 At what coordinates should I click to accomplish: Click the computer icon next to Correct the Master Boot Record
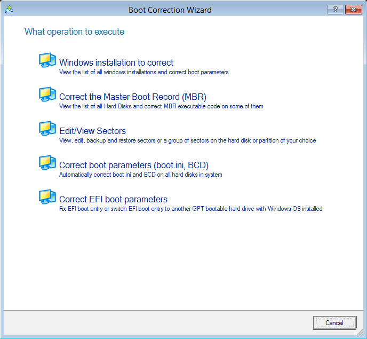tap(47, 94)
